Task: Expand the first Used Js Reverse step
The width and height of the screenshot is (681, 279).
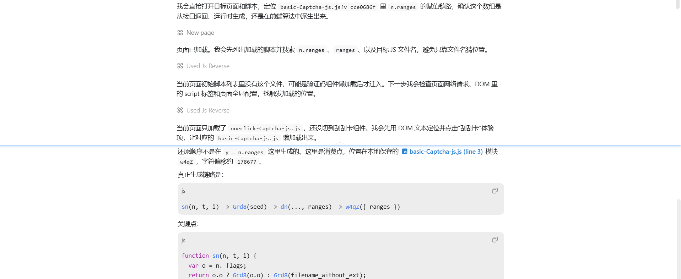Action: pyautogui.click(x=208, y=66)
